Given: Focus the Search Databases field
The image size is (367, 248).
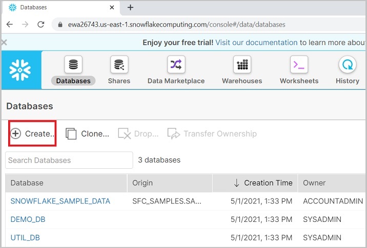Looking at the screenshot, I should [x=69, y=160].
